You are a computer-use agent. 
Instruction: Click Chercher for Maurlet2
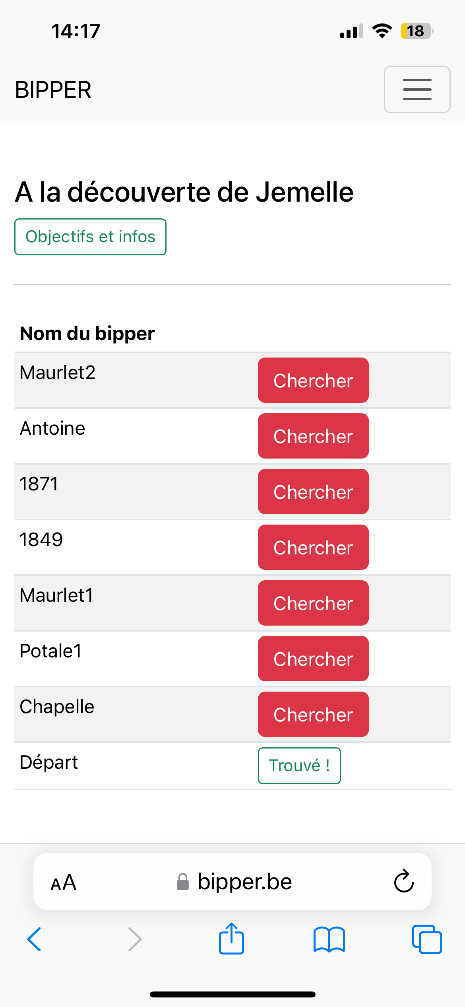pos(313,380)
